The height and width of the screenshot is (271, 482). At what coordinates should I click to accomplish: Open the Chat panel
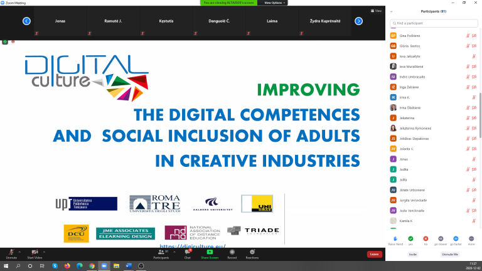coord(187,254)
